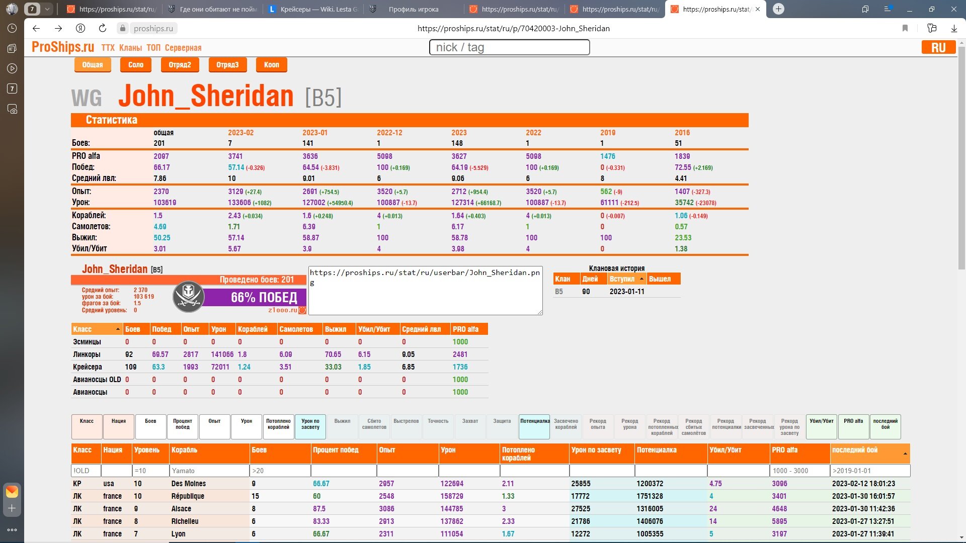Open the video play icon in the sidebar
966x543 pixels.
[12, 68]
